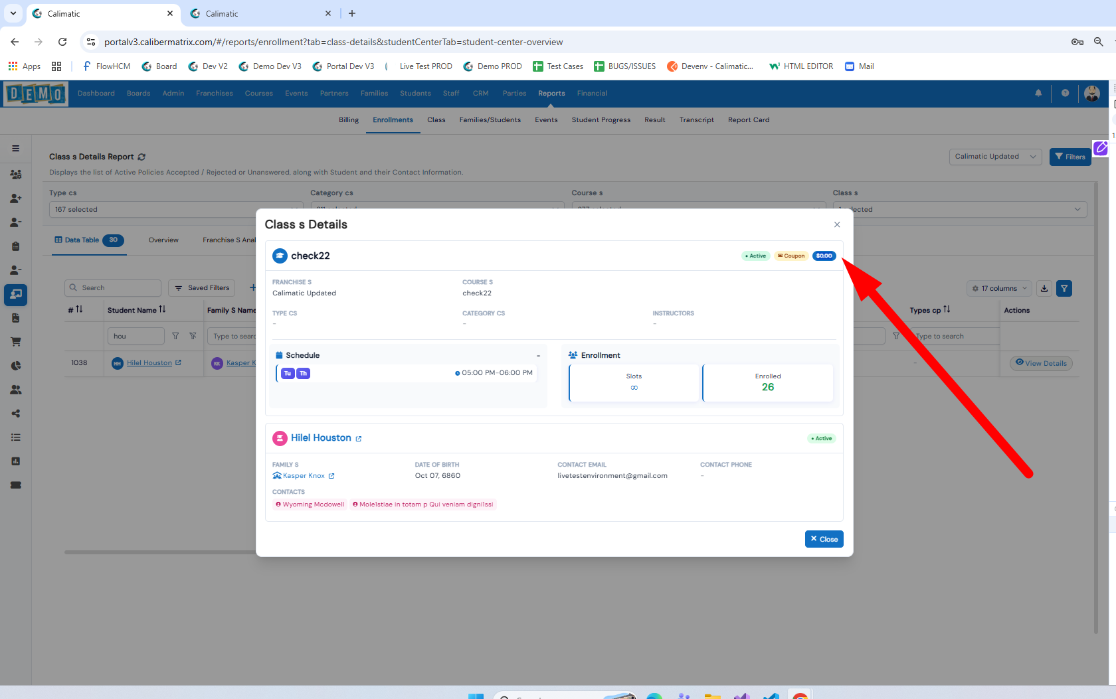Open the Families/Students reports tab
Viewport: 1116px width, 699px height.
click(x=490, y=120)
